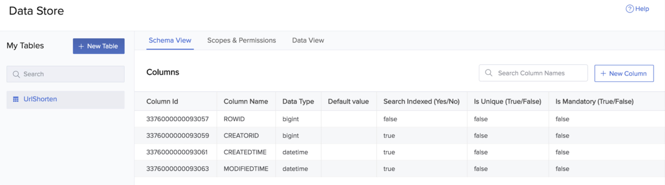Open the Help link

(642, 9)
